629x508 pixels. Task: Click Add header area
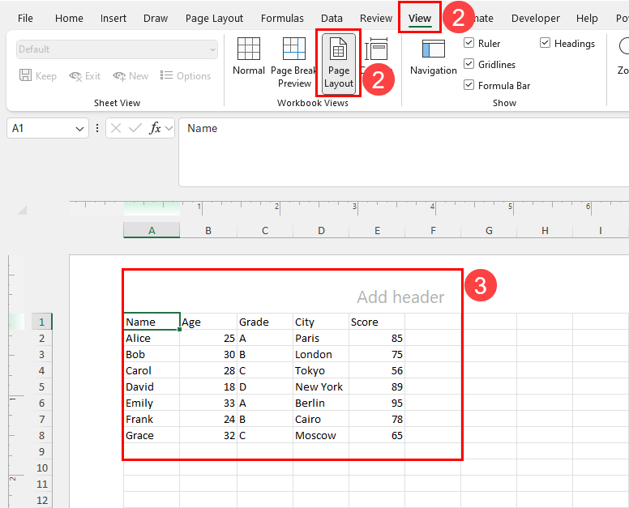tap(400, 297)
